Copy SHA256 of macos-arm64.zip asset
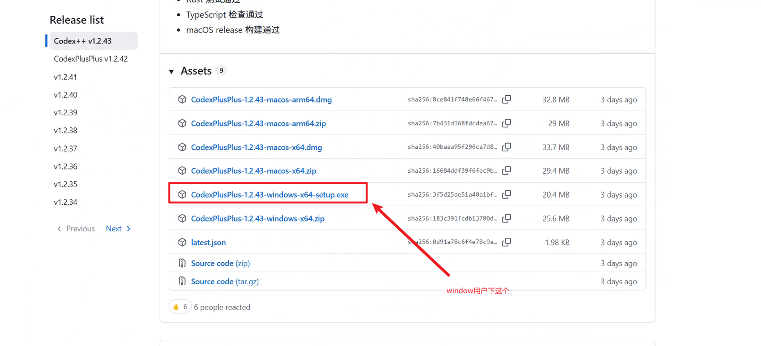The width and height of the screenshot is (761, 346). pyautogui.click(x=507, y=123)
